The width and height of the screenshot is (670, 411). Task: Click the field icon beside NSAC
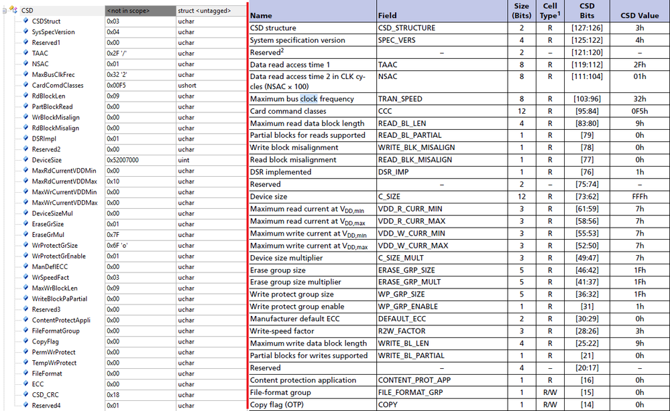tap(25, 64)
